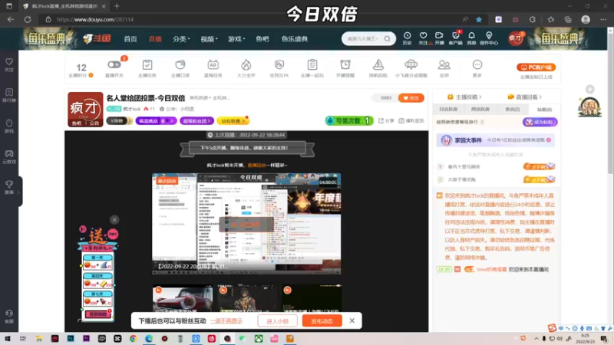
Task: Close the 下播后 interaction prompt bar
Action: pos(352,320)
